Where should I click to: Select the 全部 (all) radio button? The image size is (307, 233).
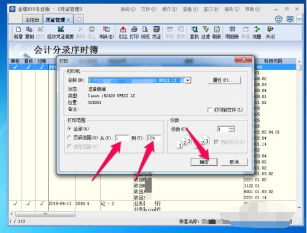[x=69, y=129]
